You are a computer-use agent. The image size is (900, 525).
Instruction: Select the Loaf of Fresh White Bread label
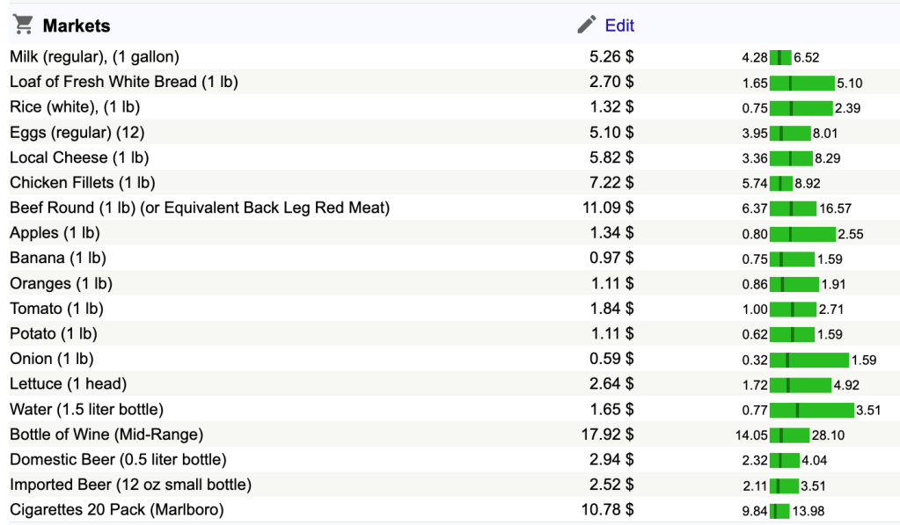(124, 82)
